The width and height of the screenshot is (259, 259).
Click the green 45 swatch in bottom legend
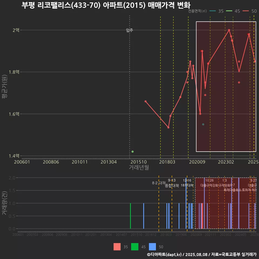tap(135, 247)
